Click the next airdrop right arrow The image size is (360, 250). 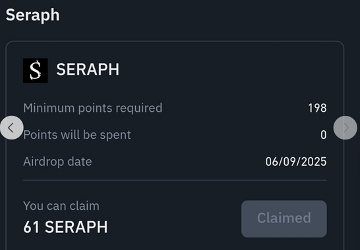click(345, 128)
